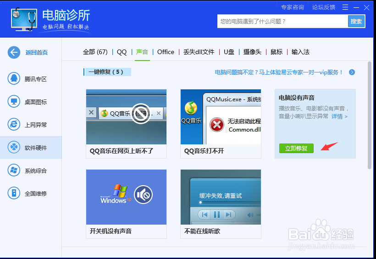Click the 桌面图标 label
376x259 pixels.
click(35, 102)
